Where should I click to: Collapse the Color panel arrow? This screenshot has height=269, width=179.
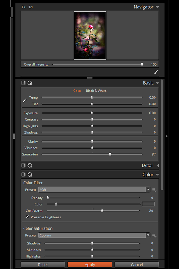tap(158, 175)
